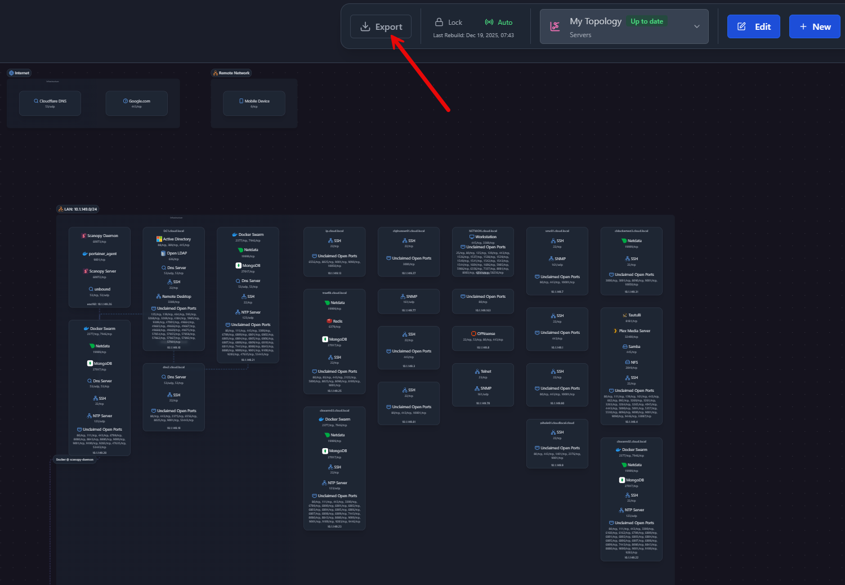Select the clgitrunner01.cloud.local host title
The image size is (845, 585).
[409, 231]
